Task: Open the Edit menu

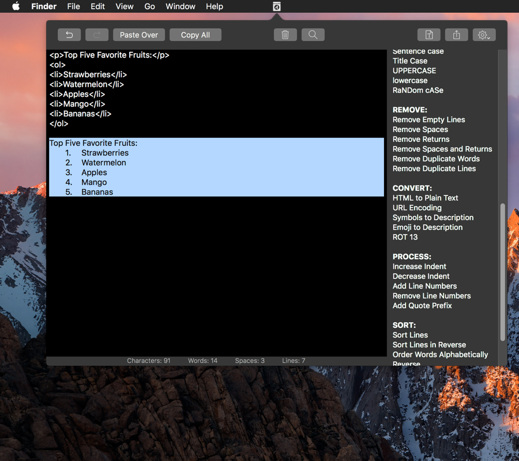Action: tap(97, 6)
